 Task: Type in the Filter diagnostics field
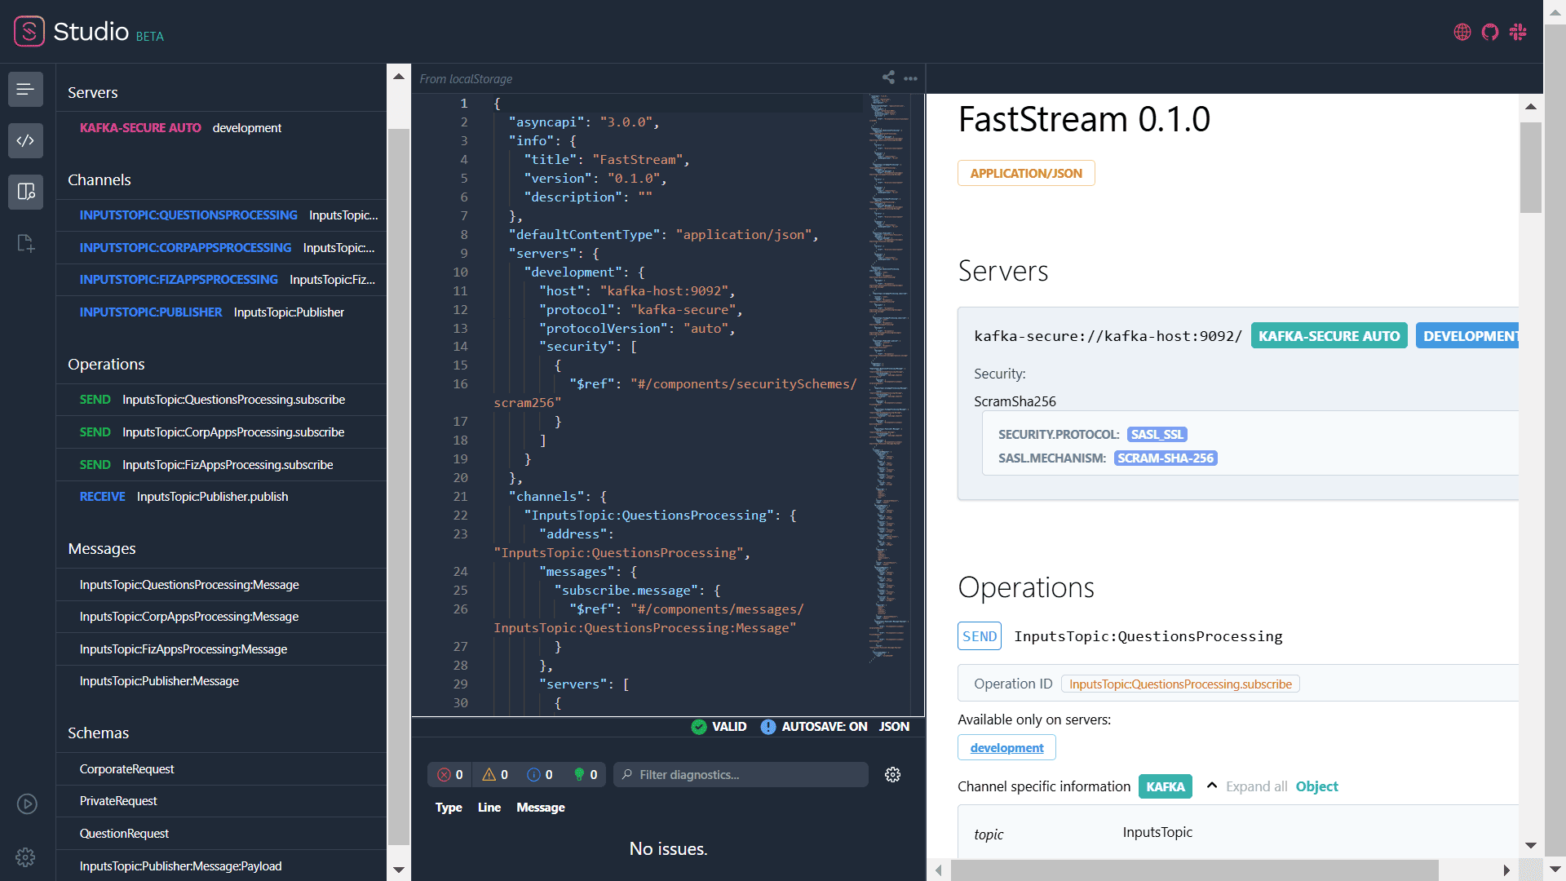coord(741,775)
